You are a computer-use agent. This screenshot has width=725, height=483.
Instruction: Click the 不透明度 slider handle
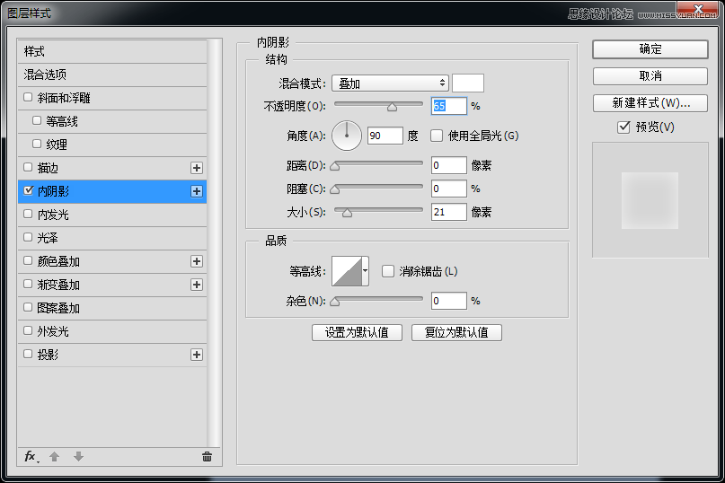pos(392,107)
